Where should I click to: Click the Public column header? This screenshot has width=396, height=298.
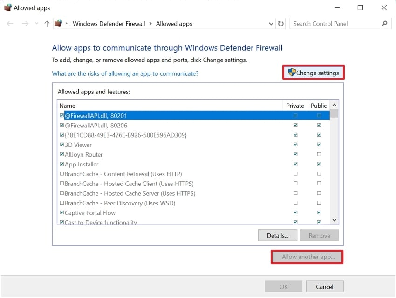(x=319, y=106)
